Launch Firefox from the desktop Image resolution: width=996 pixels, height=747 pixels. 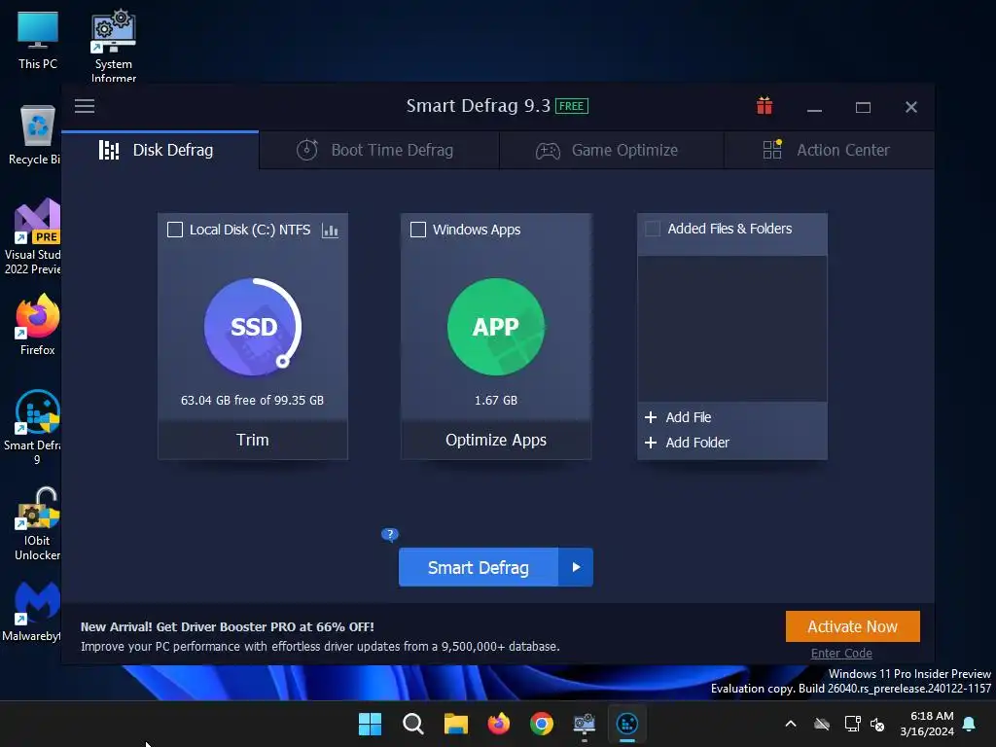tap(38, 325)
